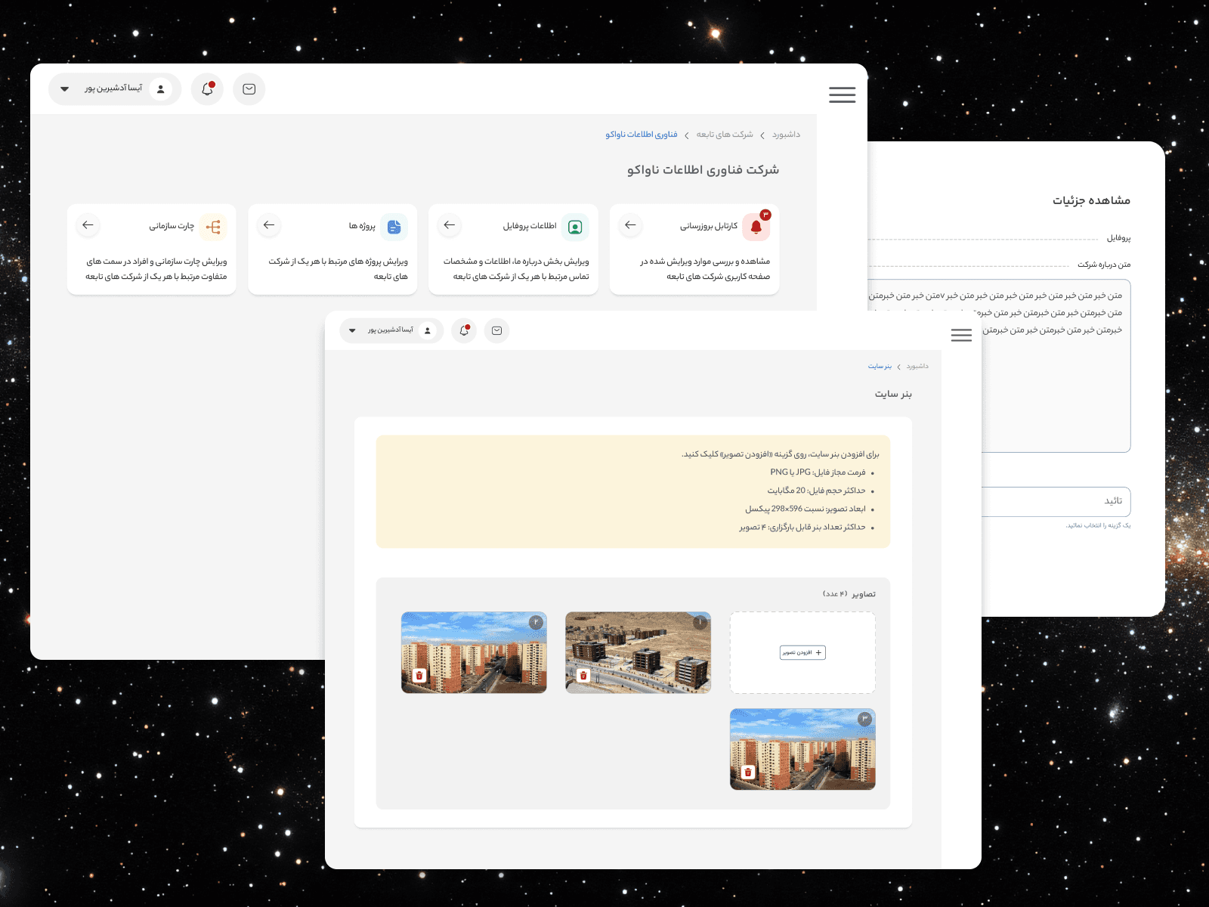
Task: Click فناوری اطلاعات ناواکو breadcrumb link
Action: (641, 135)
